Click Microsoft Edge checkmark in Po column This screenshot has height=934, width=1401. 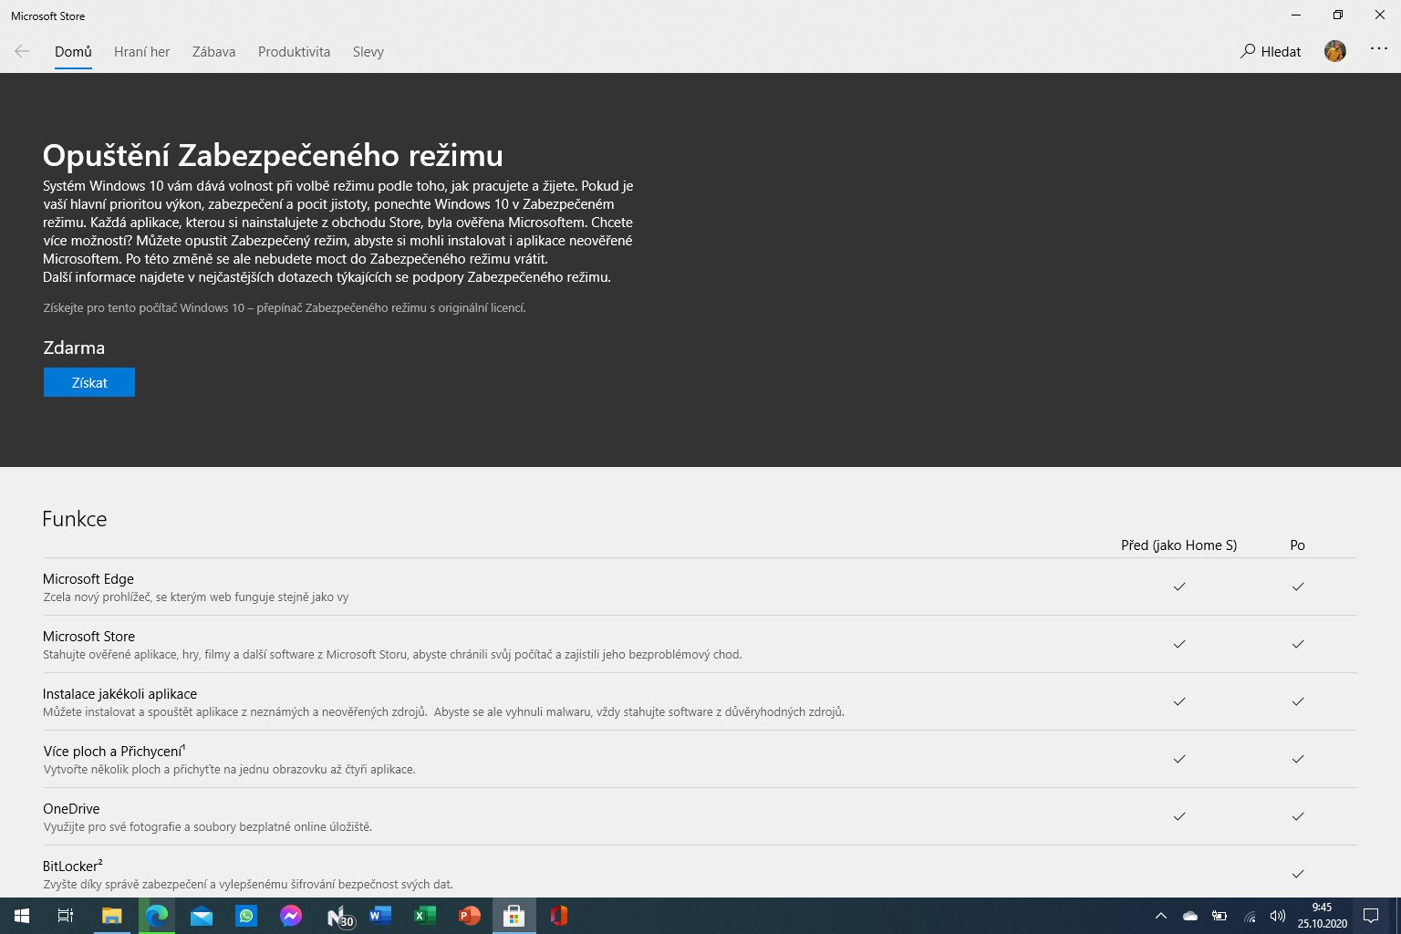click(x=1298, y=586)
